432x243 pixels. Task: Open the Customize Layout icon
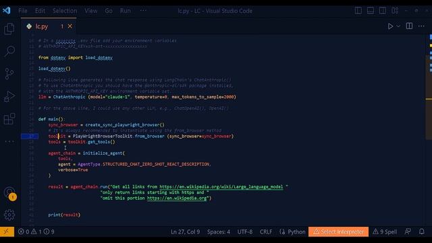point(395,11)
